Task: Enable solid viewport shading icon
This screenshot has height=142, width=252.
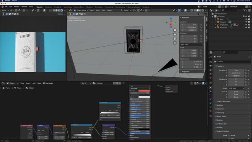Action: 198,10
